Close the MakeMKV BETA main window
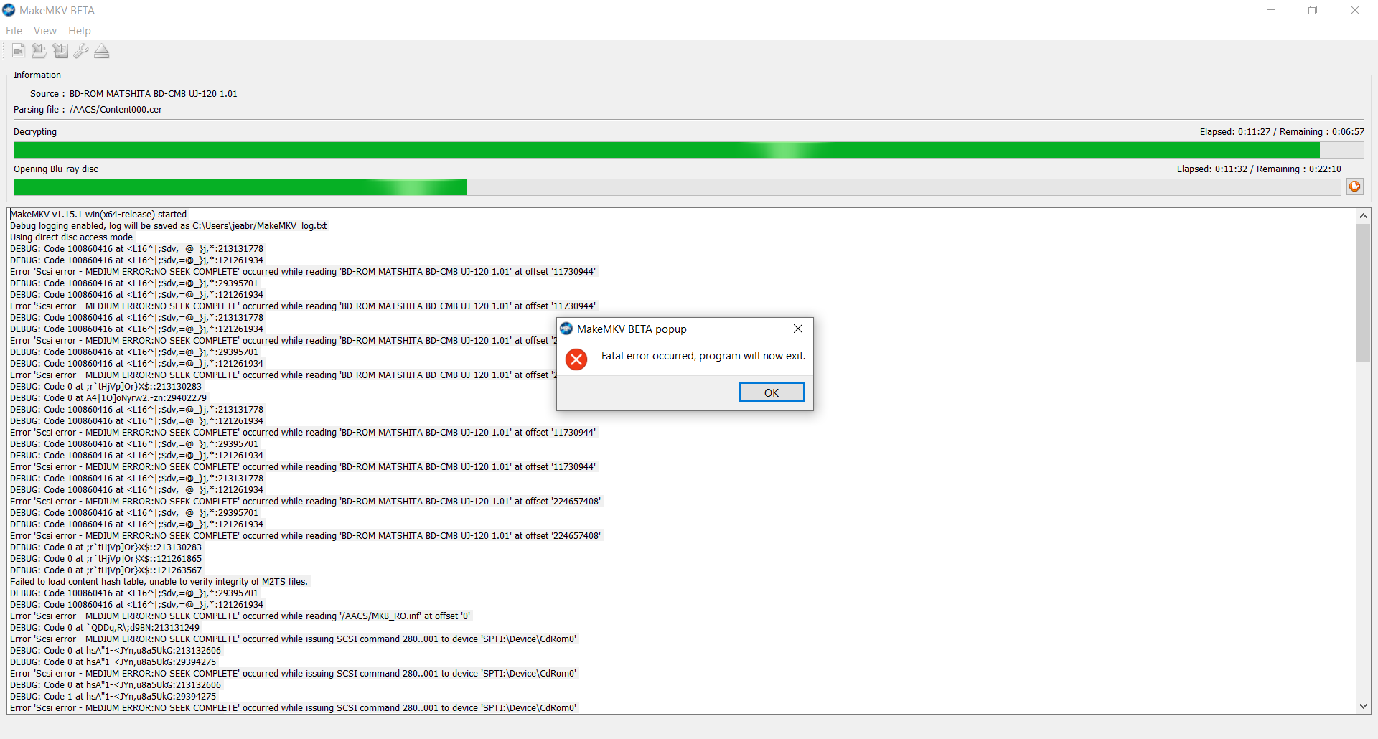The width and height of the screenshot is (1378, 739). tap(1355, 10)
